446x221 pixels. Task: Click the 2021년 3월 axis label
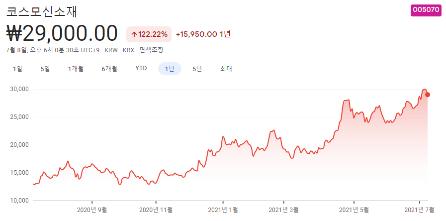[x=283, y=210]
